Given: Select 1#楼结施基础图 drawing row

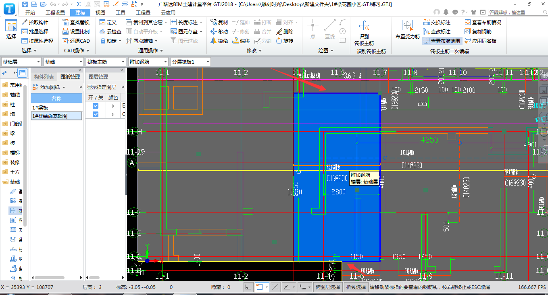Looking at the screenshot, I should pyautogui.click(x=57, y=116).
